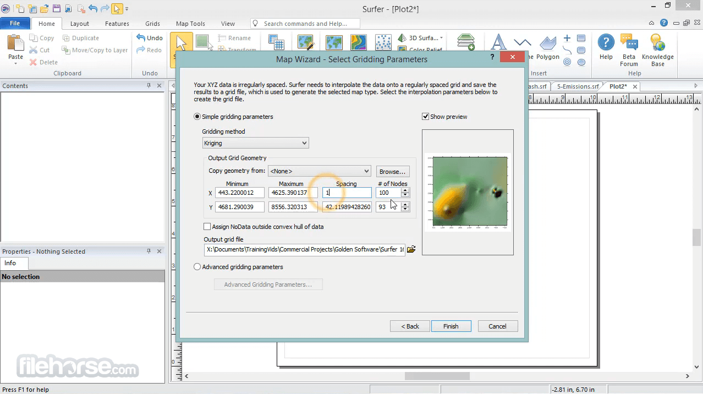This screenshot has height=394, width=703.
Task: Open the Knowledge Base from the ribbon
Action: (657, 50)
